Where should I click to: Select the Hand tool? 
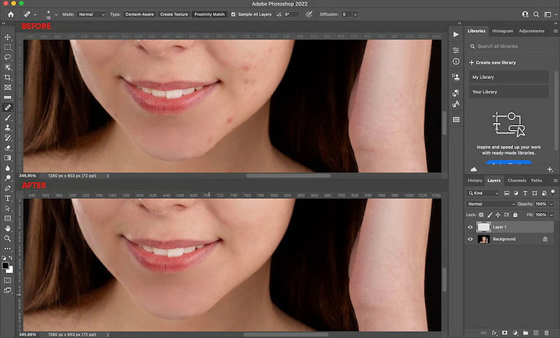point(8,228)
